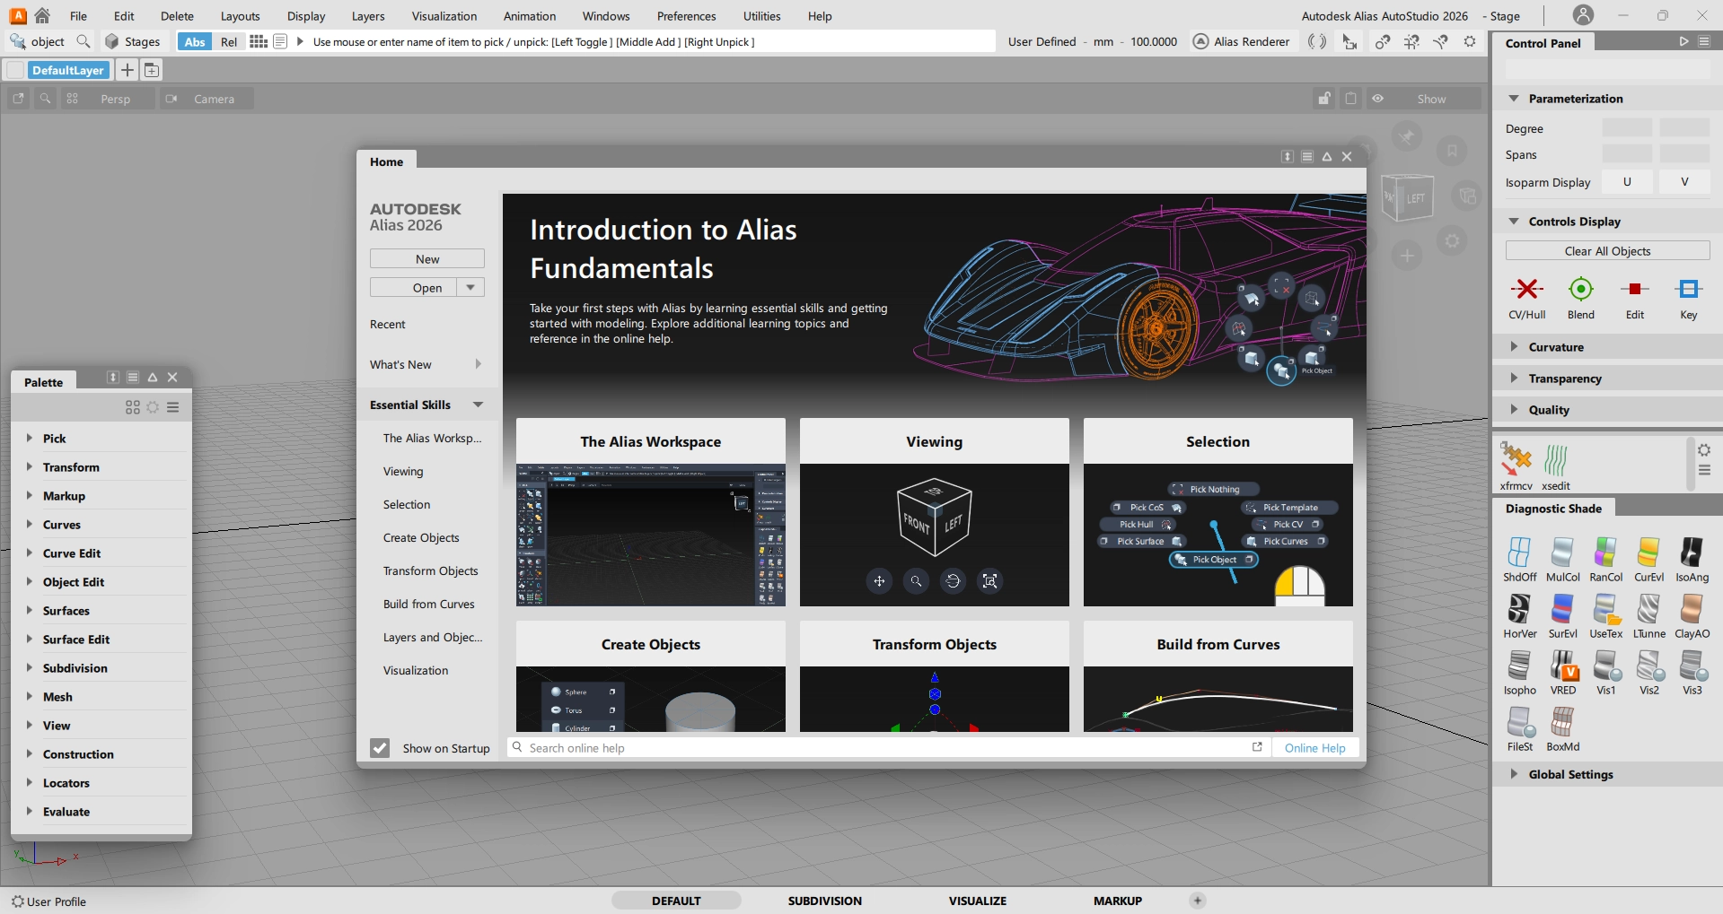Select the BoxMd box mode icon

1562,722
